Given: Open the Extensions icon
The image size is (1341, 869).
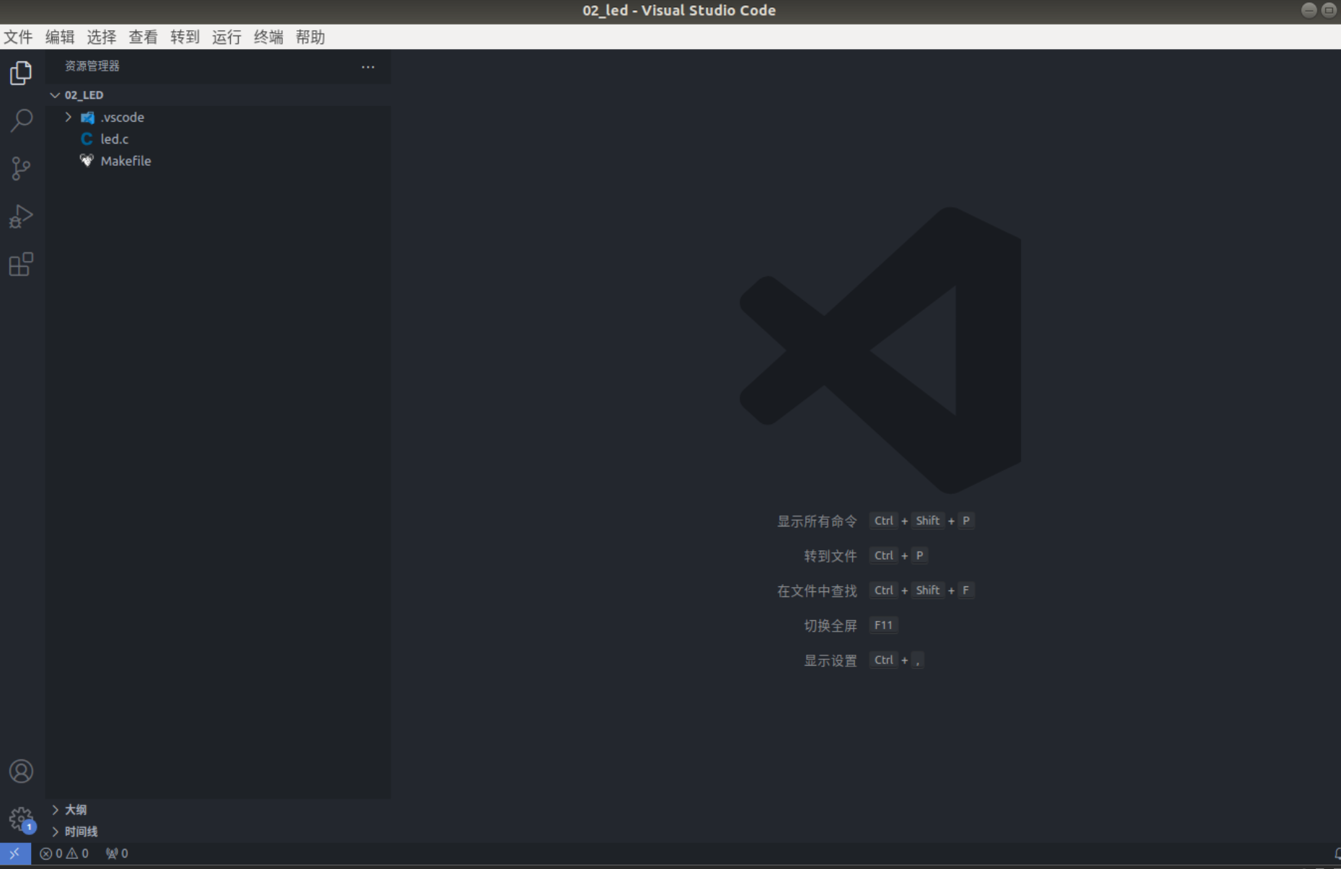Looking at the screenshot, I should tap(21, 264).
